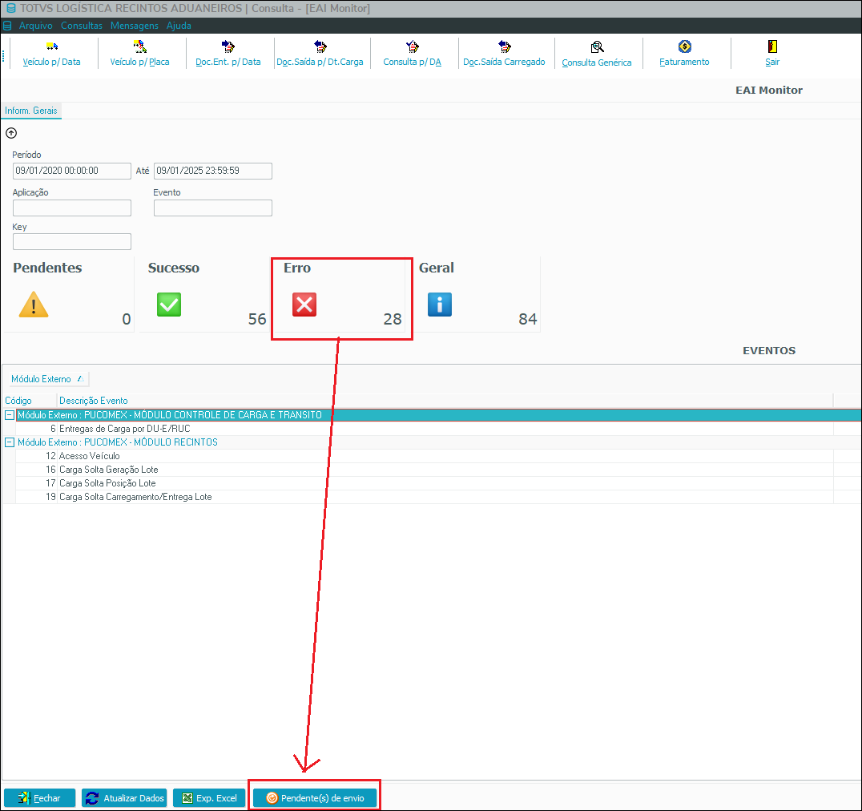The width and height of the screenshot is (862, 811).
Task: Click the menu bar database icon
Action: click(x=7, y=26)
